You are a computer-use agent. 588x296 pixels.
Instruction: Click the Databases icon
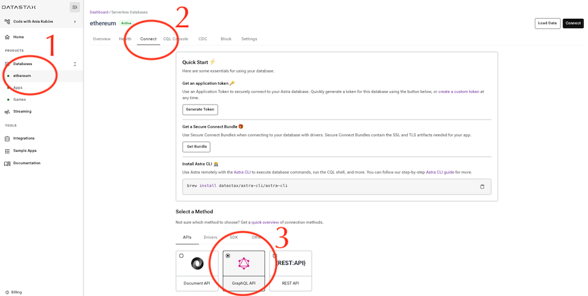point(7,64)
